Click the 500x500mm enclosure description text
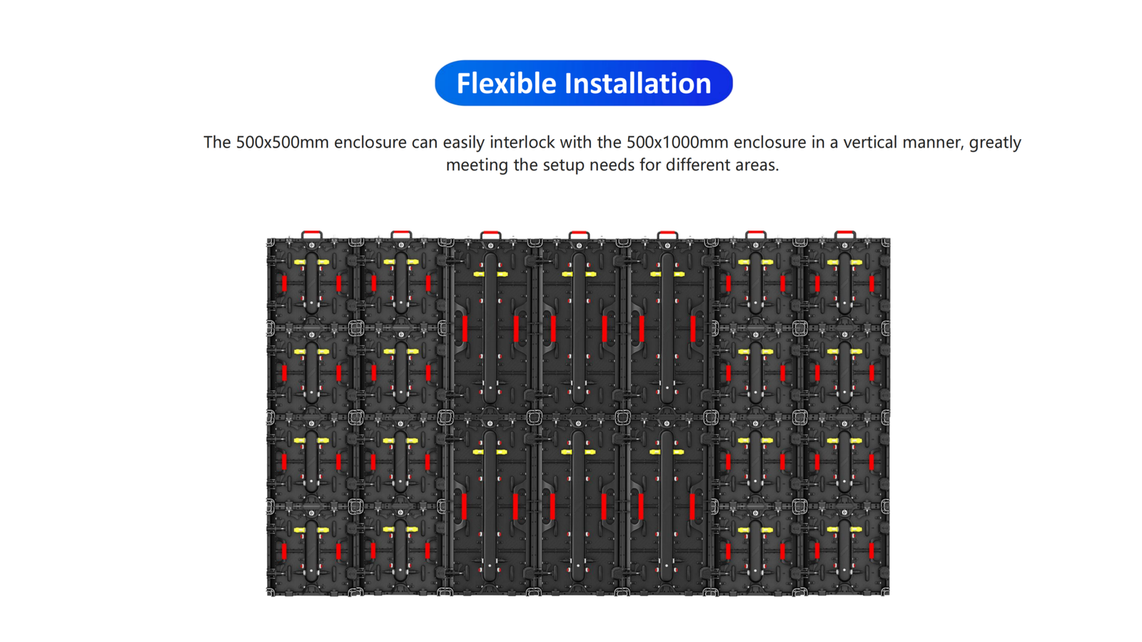 (612, 153)
